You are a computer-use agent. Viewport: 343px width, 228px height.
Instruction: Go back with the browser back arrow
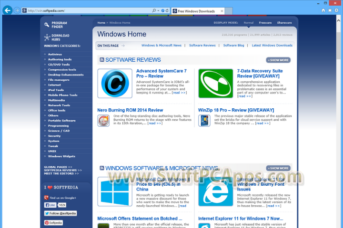(8, 10)
